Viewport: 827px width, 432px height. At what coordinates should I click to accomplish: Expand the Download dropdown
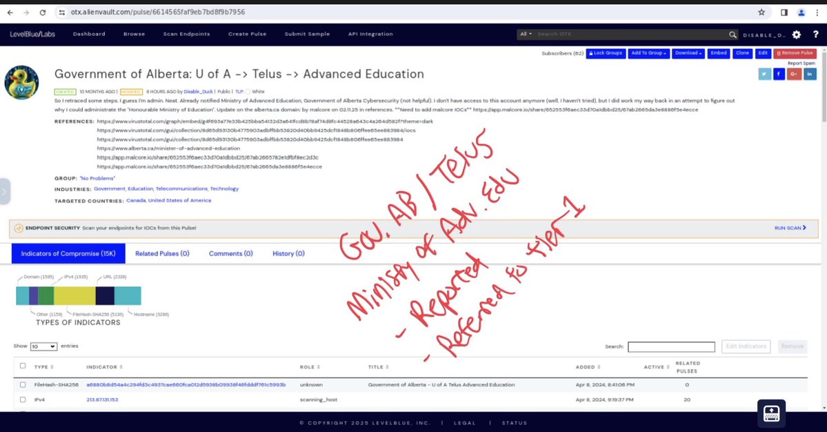688,53
